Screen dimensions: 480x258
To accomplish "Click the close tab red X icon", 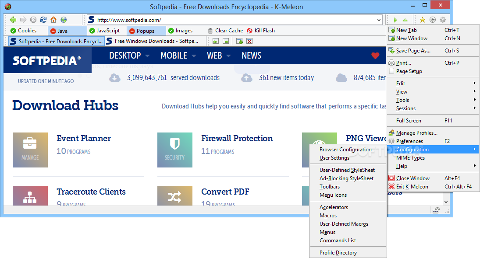I will [249, 41].
